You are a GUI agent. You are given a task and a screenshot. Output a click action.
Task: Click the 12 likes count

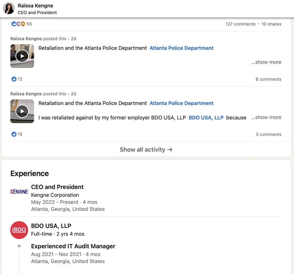[x=20, y=79]
